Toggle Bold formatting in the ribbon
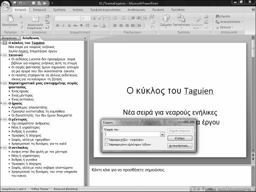This screenshot has width=256, height=192. click(57, 25)
